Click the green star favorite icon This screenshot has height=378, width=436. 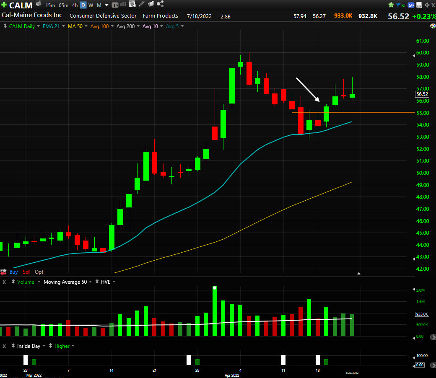coord(391,5)
